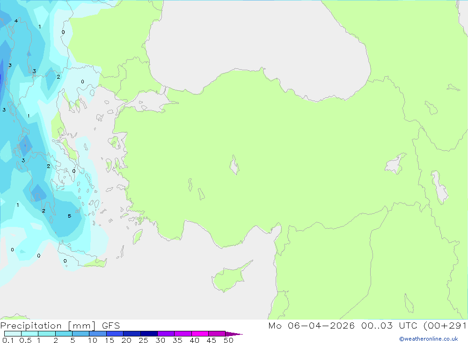Click the legend scale label "25"
468x343 pixels.
click(144, 340)
